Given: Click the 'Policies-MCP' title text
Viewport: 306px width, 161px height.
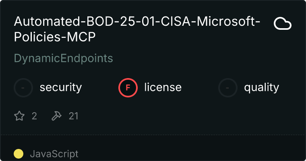Looking at the screenshot, I should point(56,37).
